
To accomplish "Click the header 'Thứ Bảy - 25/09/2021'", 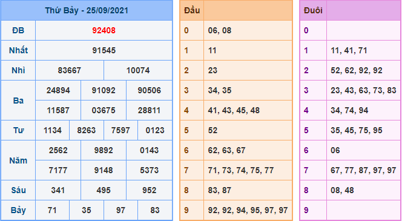I will coord(87,10).
